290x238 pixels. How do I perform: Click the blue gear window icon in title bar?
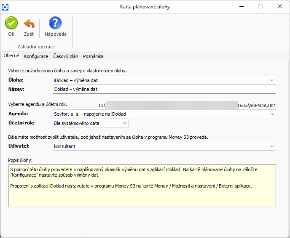pos(5,7)
